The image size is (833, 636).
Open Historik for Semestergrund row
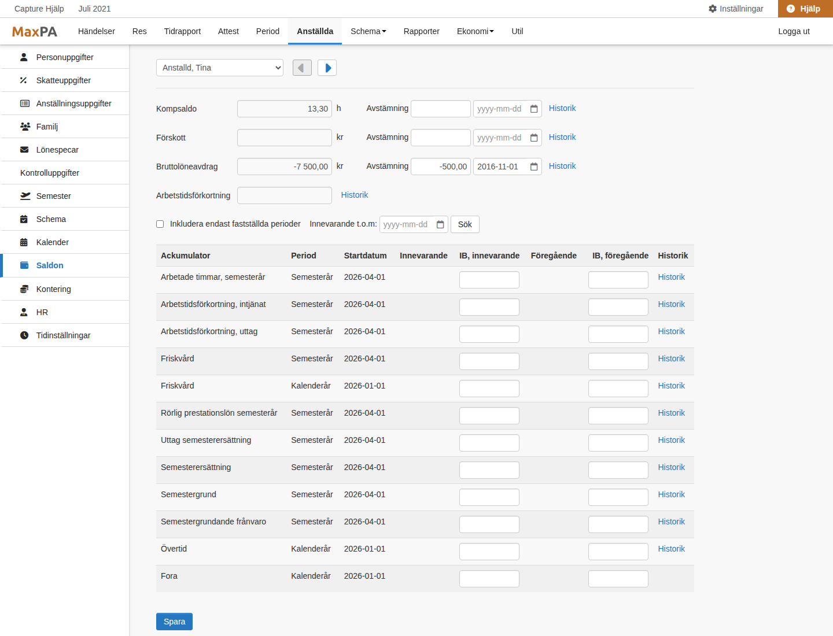pos(671,494)
